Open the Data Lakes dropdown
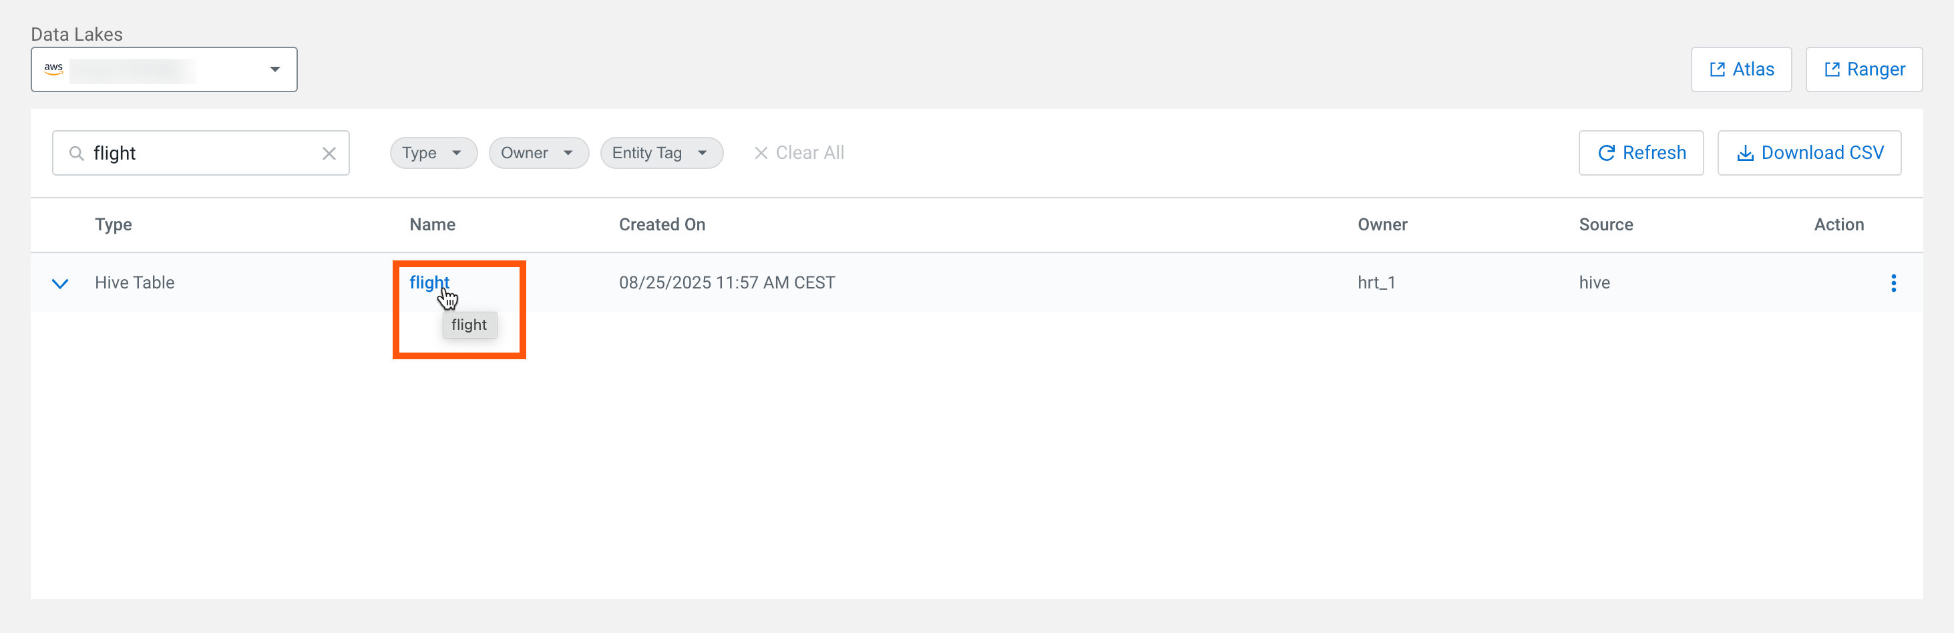 [x=274, y=69]
